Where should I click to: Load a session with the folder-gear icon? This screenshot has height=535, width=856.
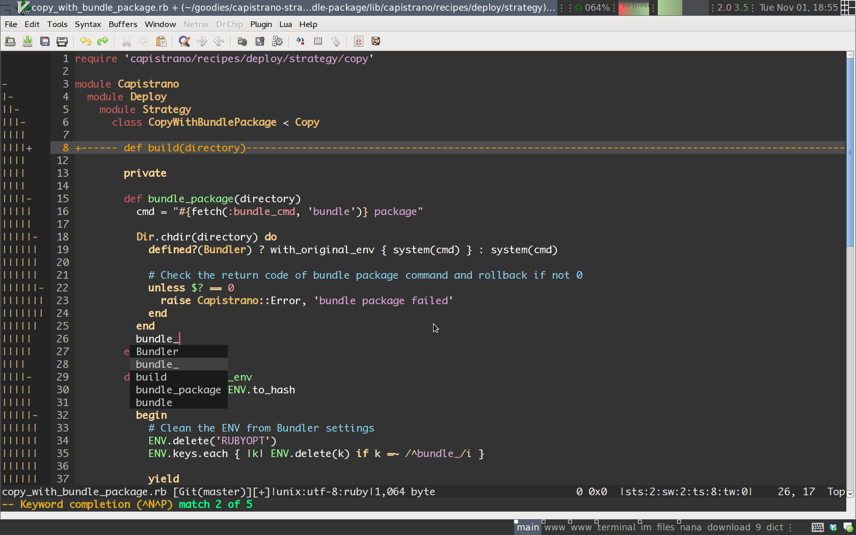click(243, 41)
